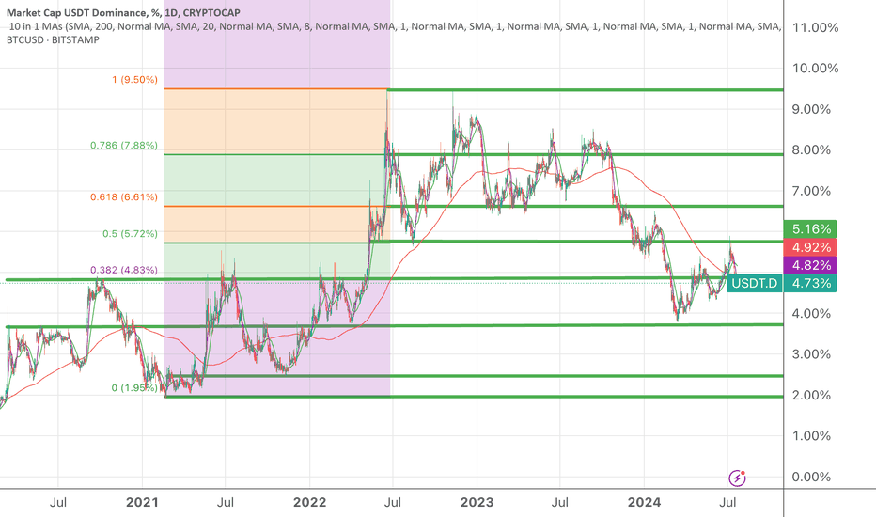The width and height of the screenshot is (876, 517).
Task: Select the Market Cap USDT Dominance title
Action: coord(123,12)
